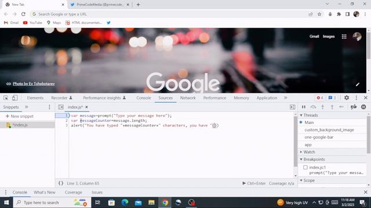Show more navigator tabs next to Snippets
The width and height of the screenshot is (371, 208).
pos(26,107)
